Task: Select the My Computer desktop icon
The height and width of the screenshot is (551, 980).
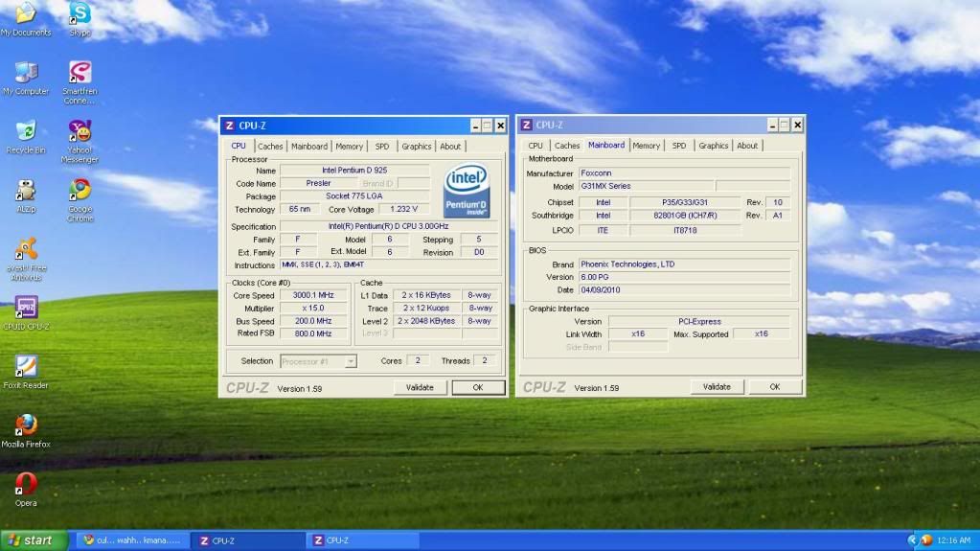Action: click(26, 79)
